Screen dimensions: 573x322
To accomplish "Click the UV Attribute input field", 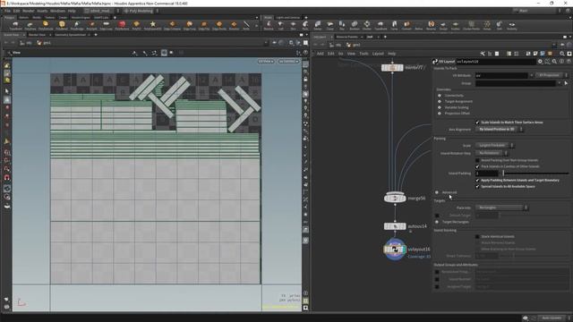I will point(501,75).
